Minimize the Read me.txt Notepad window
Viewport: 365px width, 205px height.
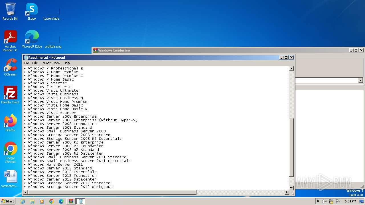(x=282, y=58)
